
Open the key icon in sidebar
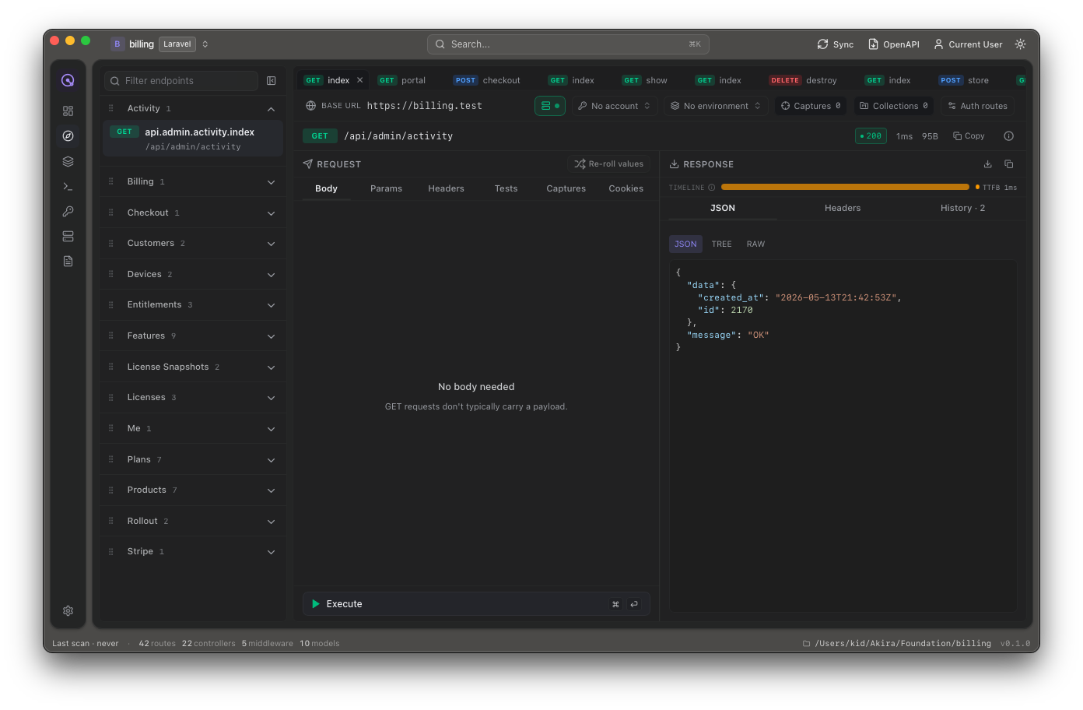coord(68,211)
